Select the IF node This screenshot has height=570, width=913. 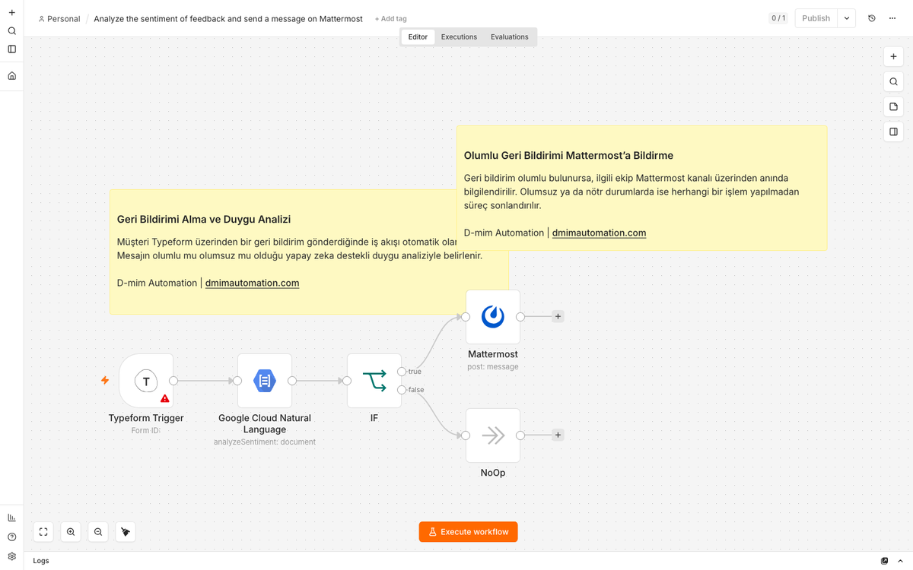point(374,381)
